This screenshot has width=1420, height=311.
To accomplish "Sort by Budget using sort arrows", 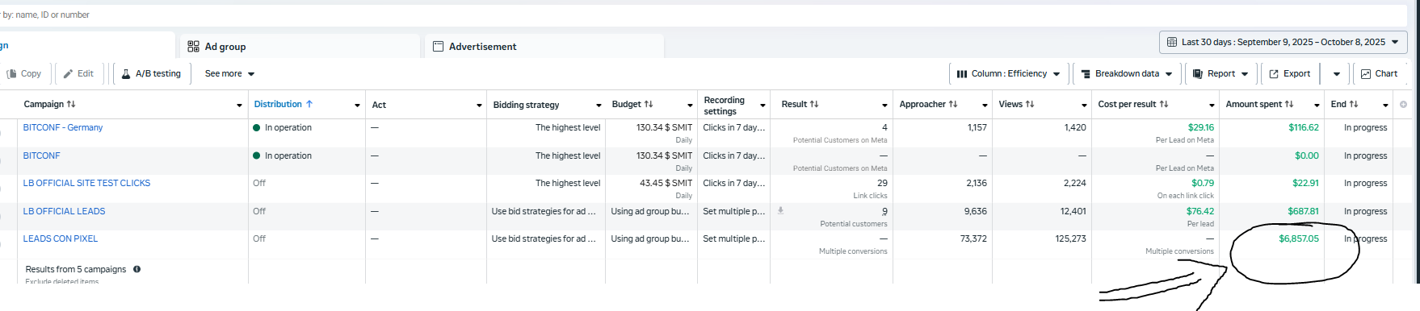I will (x=649, y=104).
